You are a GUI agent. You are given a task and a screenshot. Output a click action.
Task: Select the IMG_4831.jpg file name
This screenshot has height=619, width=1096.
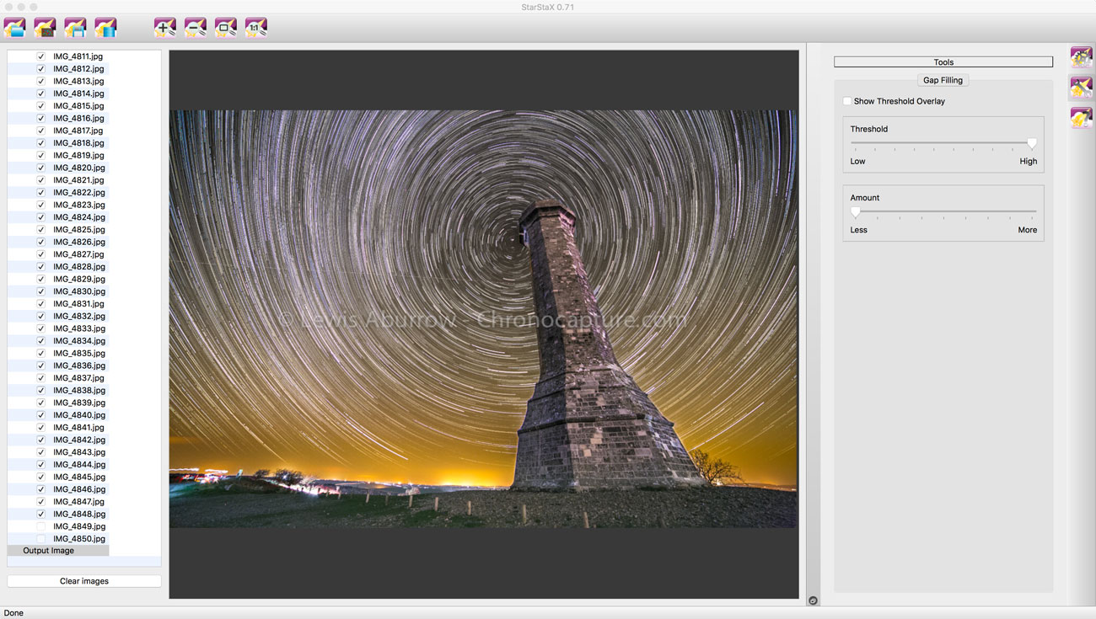point(79,304)
